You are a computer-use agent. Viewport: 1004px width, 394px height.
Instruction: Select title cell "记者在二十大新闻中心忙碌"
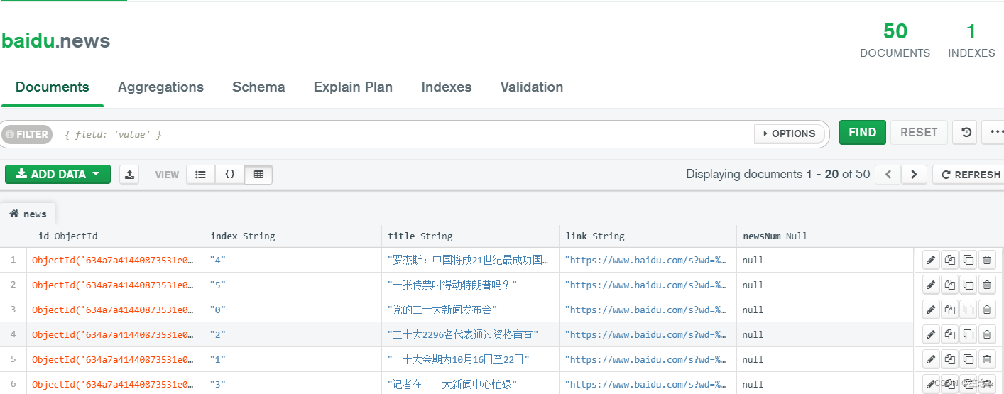(470, 384)
